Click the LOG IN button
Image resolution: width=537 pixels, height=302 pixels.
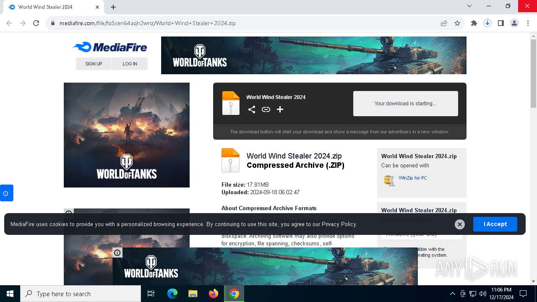click(x=130, y=64)
